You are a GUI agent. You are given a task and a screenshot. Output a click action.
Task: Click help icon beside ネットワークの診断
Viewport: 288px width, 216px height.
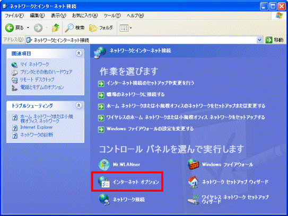(15, 136)
